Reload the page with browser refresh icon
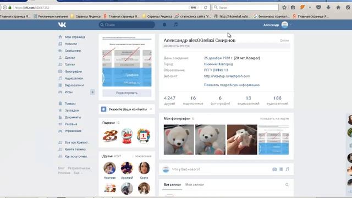This screenshot has height=198, width=352. (x=205, y=7)
